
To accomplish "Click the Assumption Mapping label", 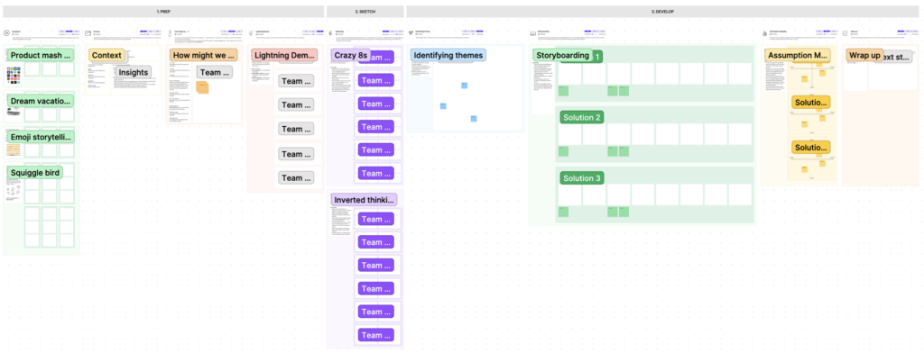I will pyautogui.click(x=798, y=55).
